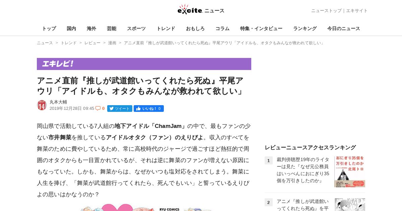Open 特集・インタビュー in the menu

261,28
